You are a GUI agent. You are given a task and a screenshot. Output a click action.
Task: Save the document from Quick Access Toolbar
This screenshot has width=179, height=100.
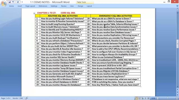tap(10, 2)
